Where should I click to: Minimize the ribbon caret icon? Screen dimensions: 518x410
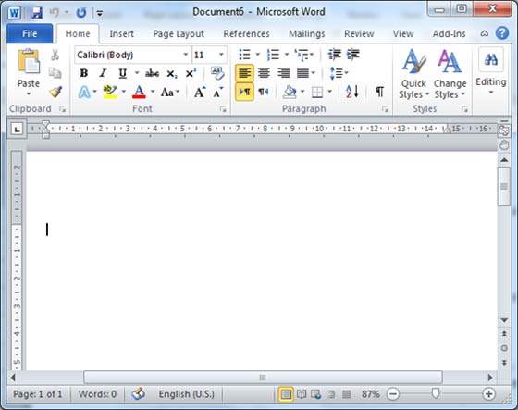[x=485, y=33]
